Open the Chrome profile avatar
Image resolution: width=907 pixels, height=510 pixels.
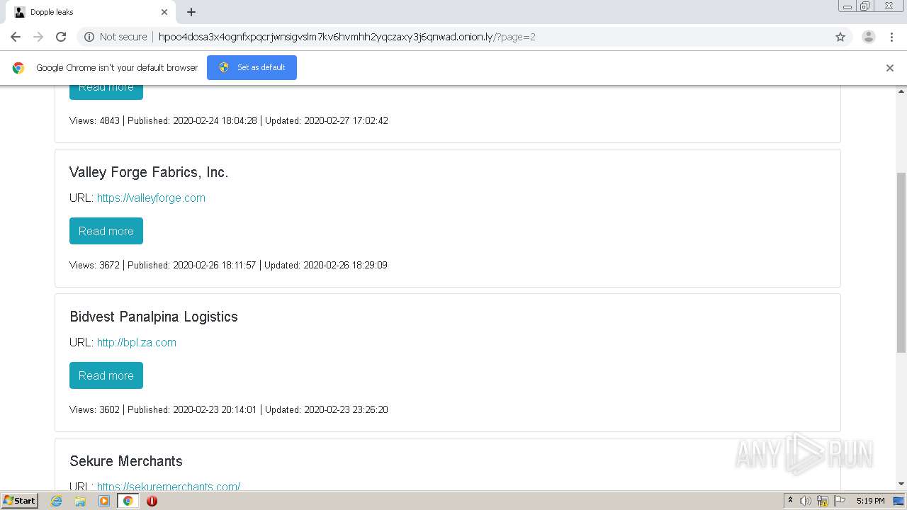[x=869, y=37]
